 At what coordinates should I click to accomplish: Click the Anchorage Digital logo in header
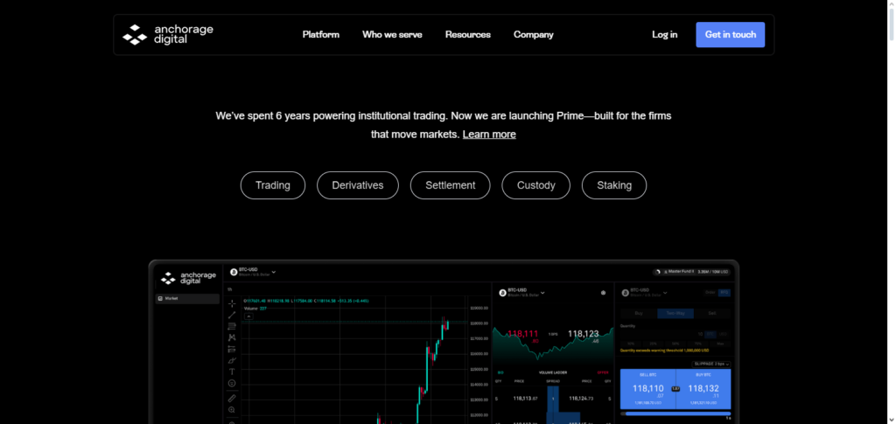pos(167,35)
